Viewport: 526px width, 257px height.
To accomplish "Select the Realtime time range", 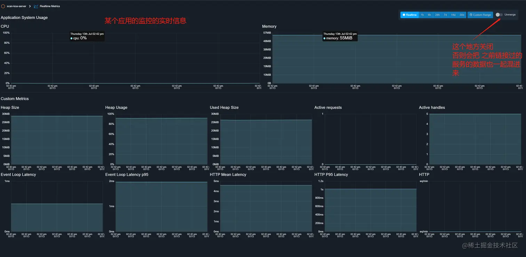I will tap(409, 15).
